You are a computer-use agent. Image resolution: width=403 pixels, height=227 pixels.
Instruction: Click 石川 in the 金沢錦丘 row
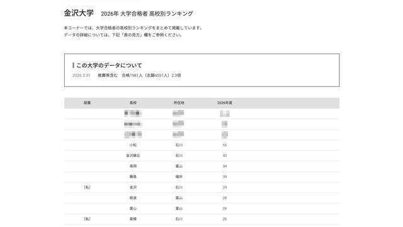point(179,156)
